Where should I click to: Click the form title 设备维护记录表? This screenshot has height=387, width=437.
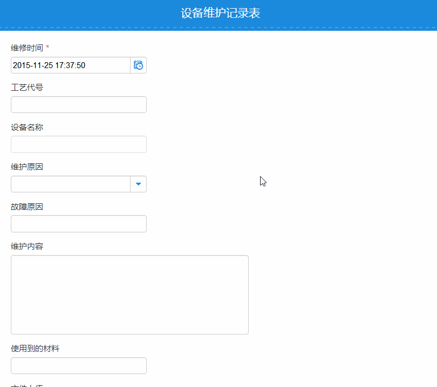click(x=218, y=12)
